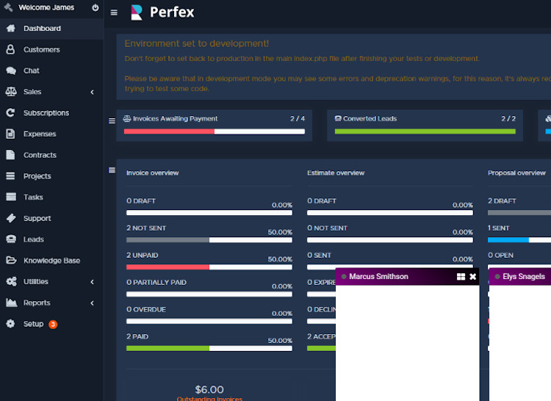Expand the Utilities submenu arrow

(92, 281)
